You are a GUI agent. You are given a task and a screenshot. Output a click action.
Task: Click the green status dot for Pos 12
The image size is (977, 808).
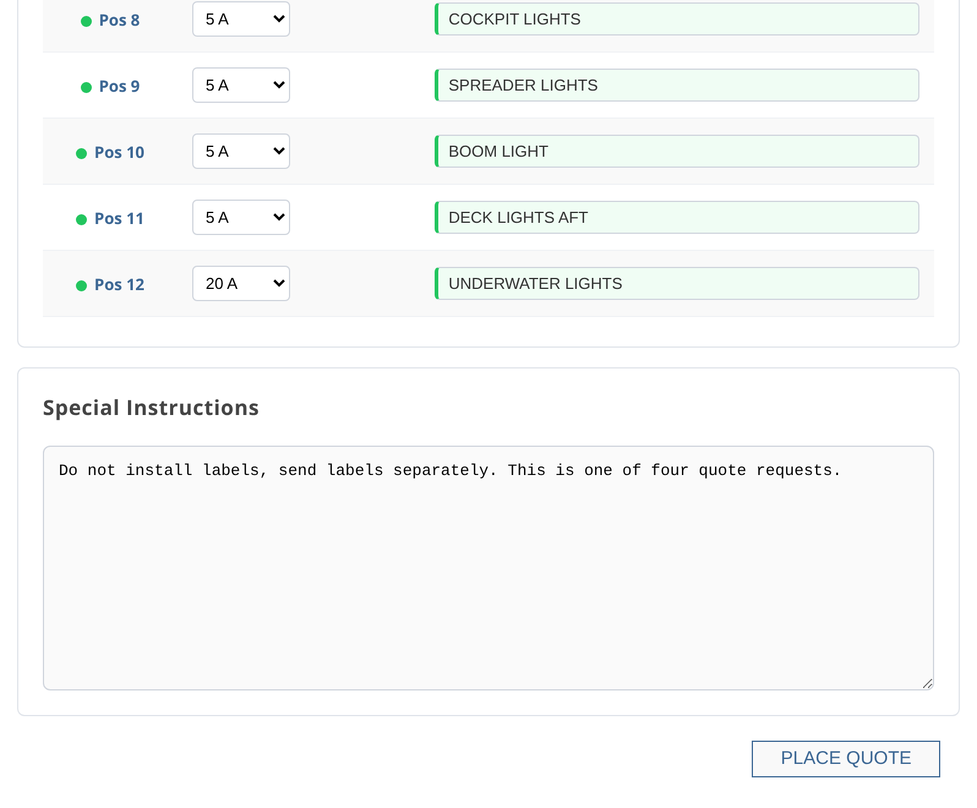pyautogui.click(x=81, y=286)
